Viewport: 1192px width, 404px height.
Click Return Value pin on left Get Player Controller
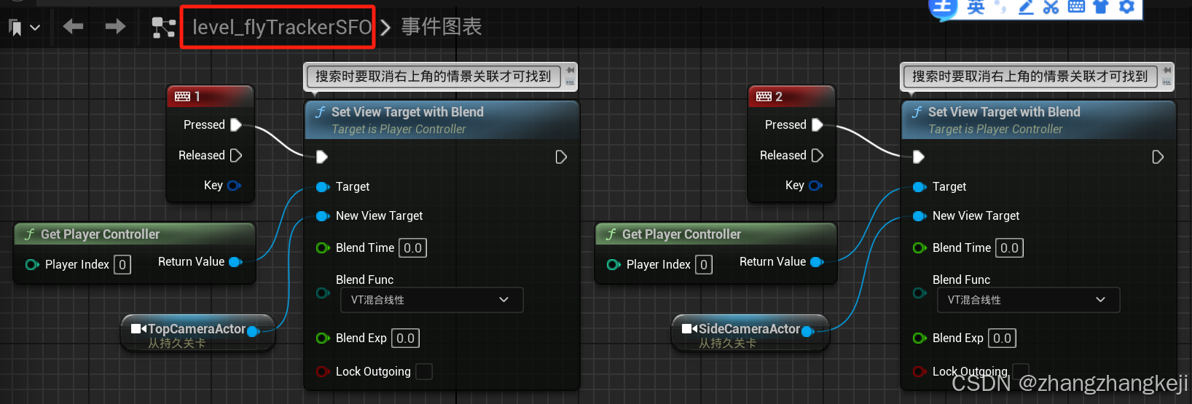click(x=235, y=262)
